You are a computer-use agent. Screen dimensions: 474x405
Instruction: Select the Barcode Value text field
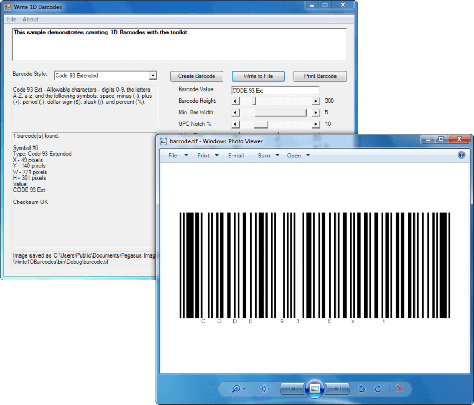[x=275, y=90]
